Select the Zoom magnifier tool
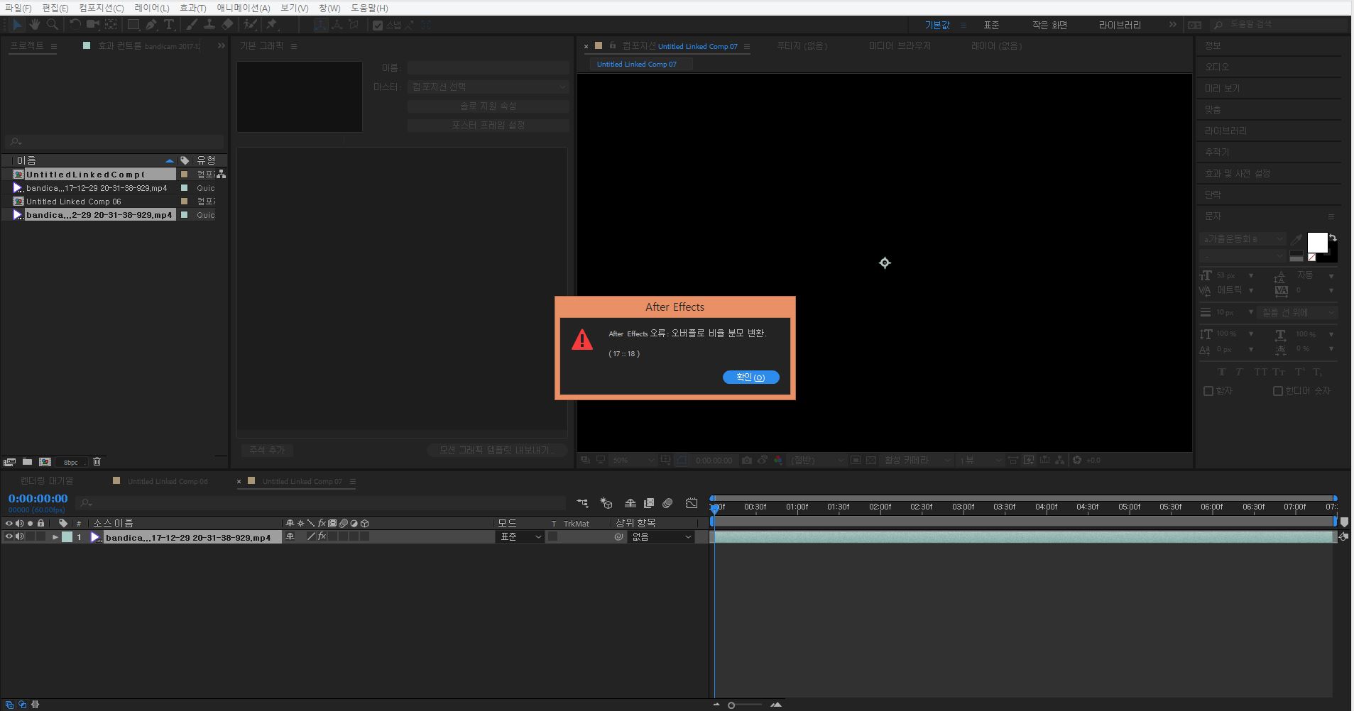Image resolution: width=1354 pixels, height=711 pixels. [52, 25]
